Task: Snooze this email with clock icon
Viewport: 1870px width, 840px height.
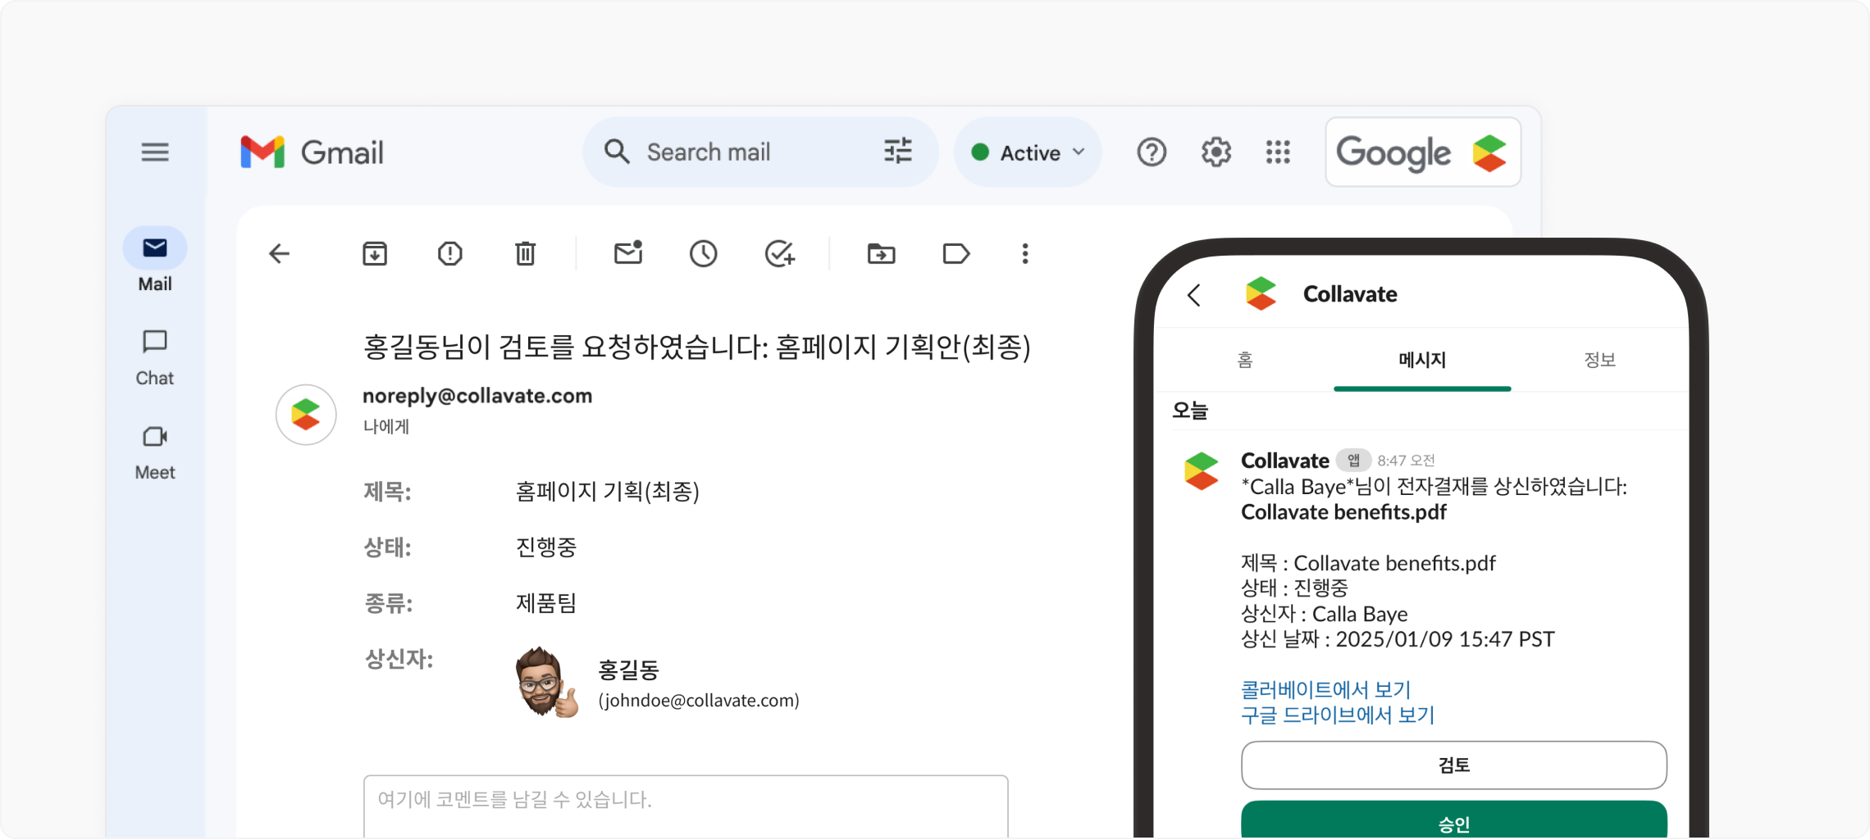Action: tap(704, 254)
